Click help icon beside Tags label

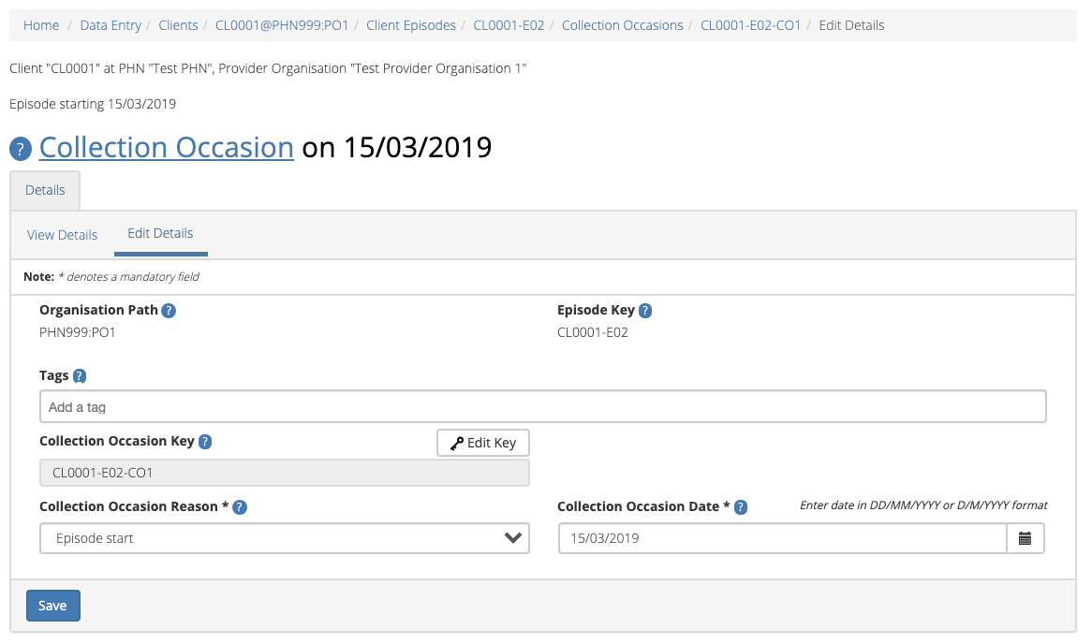[x=80, y=376]
